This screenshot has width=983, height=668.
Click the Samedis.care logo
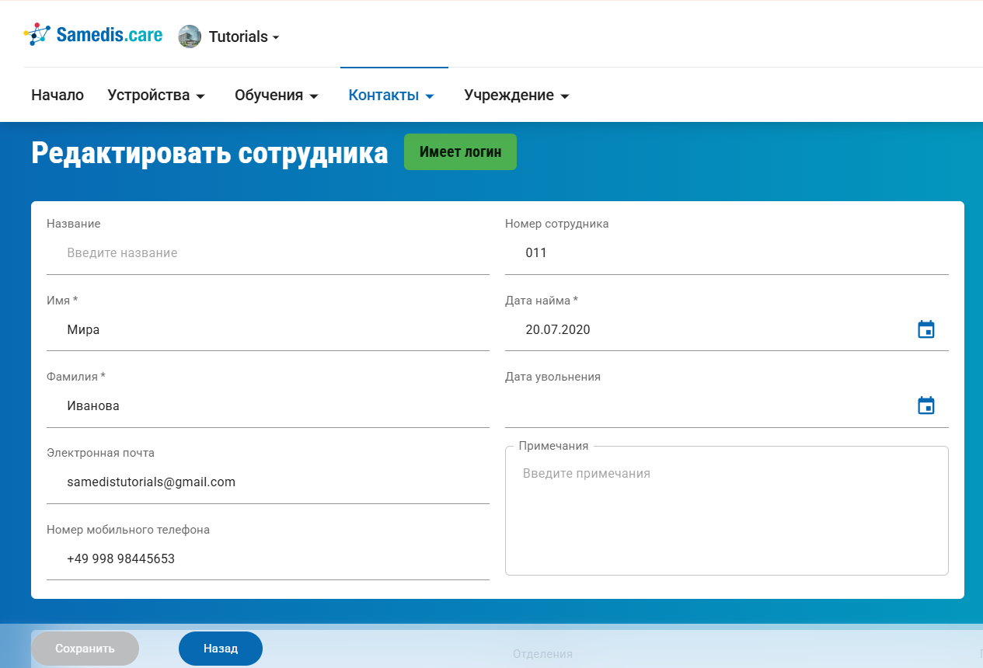click(92, 34)
